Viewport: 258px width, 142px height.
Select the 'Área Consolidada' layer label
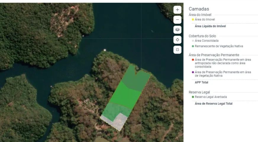click(x=207, y=41)
